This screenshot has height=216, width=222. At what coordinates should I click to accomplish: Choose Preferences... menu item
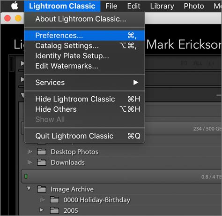tap(84, 35)
